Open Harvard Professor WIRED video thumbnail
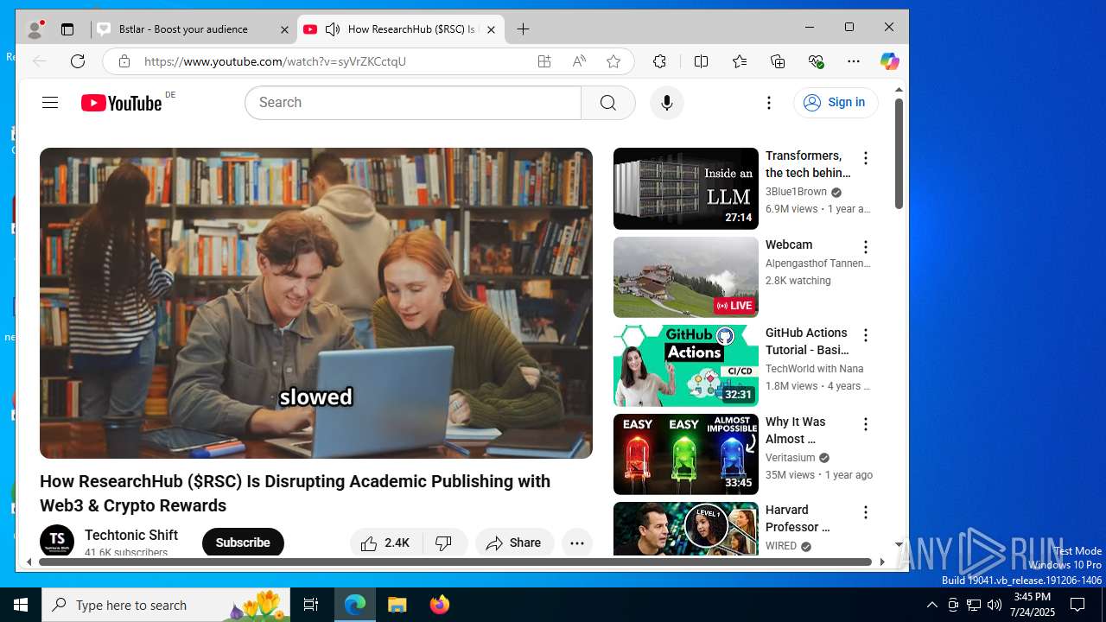This screenshot has height=622, width=1106. tap(686, 529)
